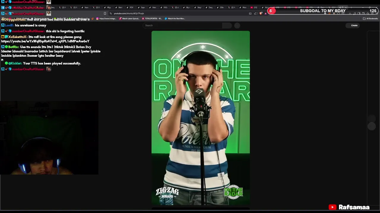Open the Instagram bookmark

click(x=106, y=19)
